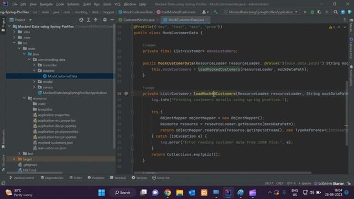Open Project panel settings gear
The image size is (354, 199).
click(x=105, y=20)
